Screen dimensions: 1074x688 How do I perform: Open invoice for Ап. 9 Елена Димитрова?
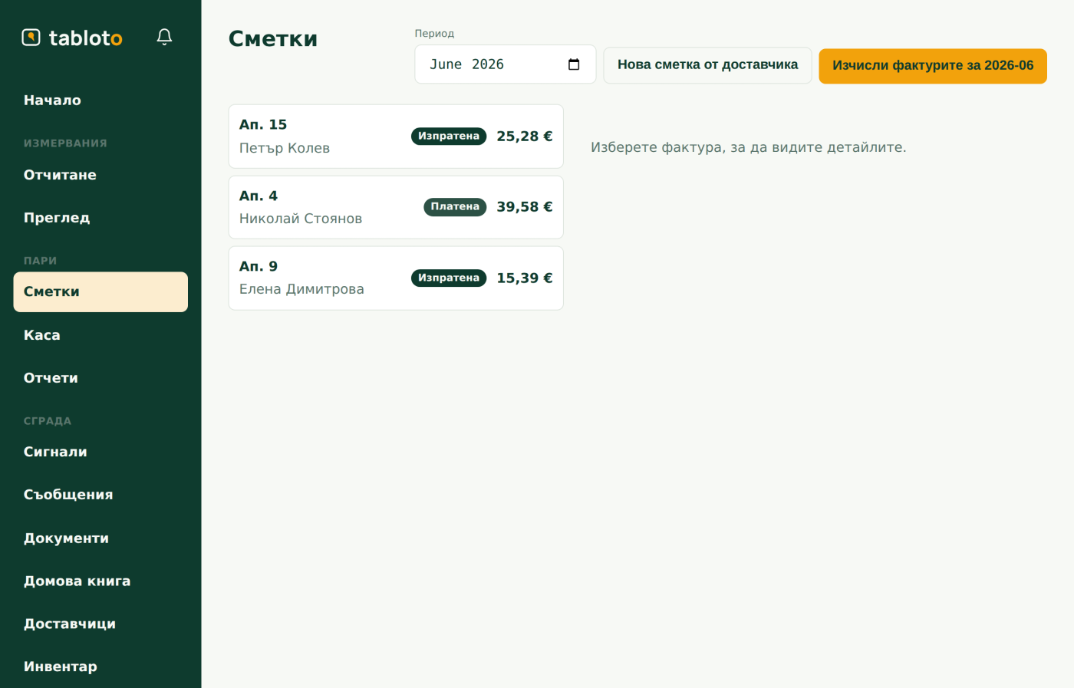(396, 278)
